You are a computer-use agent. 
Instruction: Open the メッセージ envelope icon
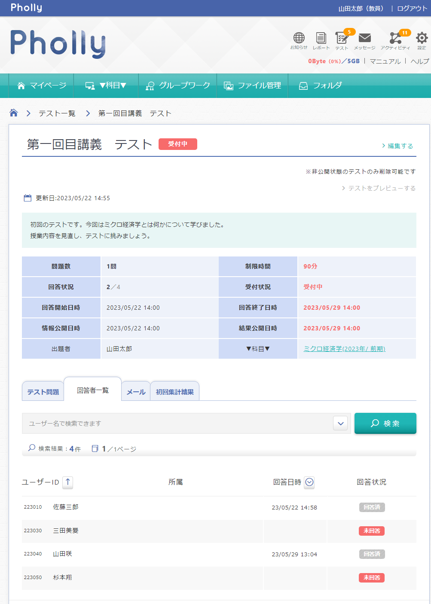tap(364, 38)
